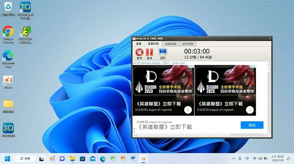Click the microphone icon in the system tray
Image resolution: width=294 pixels, height=164 pixels.
[x=240, y=159]
